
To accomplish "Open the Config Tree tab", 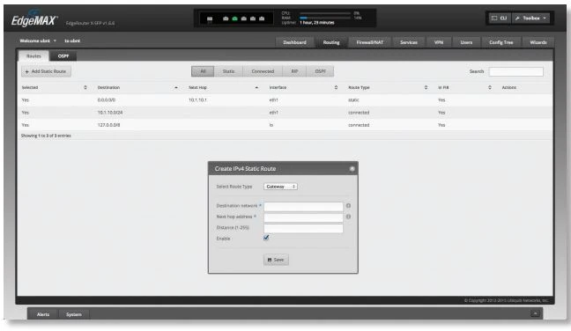I will point(501,42).
